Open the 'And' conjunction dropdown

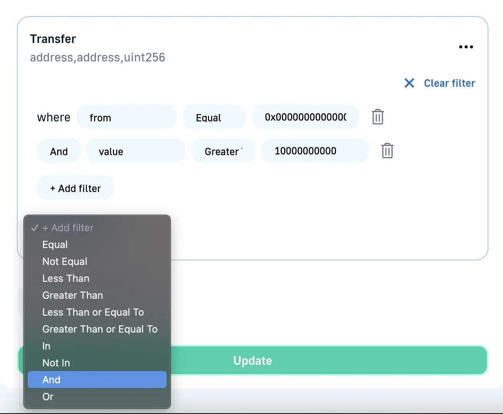click(x=59, y=151)
